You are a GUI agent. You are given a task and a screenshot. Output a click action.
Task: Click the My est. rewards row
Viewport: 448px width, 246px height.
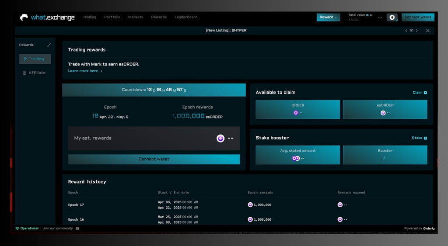pos(154,139)
